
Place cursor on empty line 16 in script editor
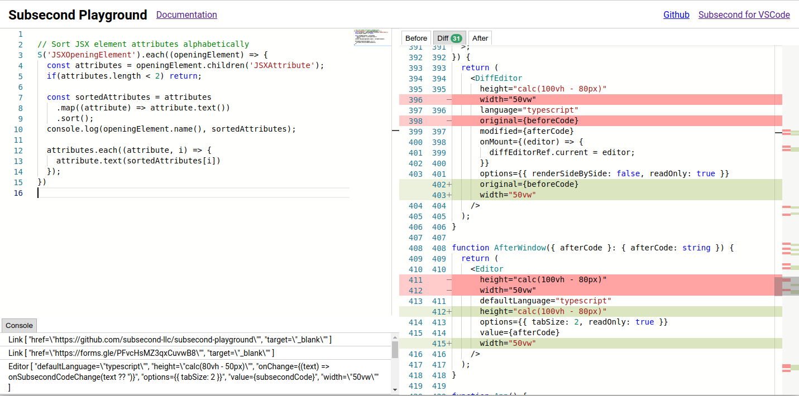(193, 193)
